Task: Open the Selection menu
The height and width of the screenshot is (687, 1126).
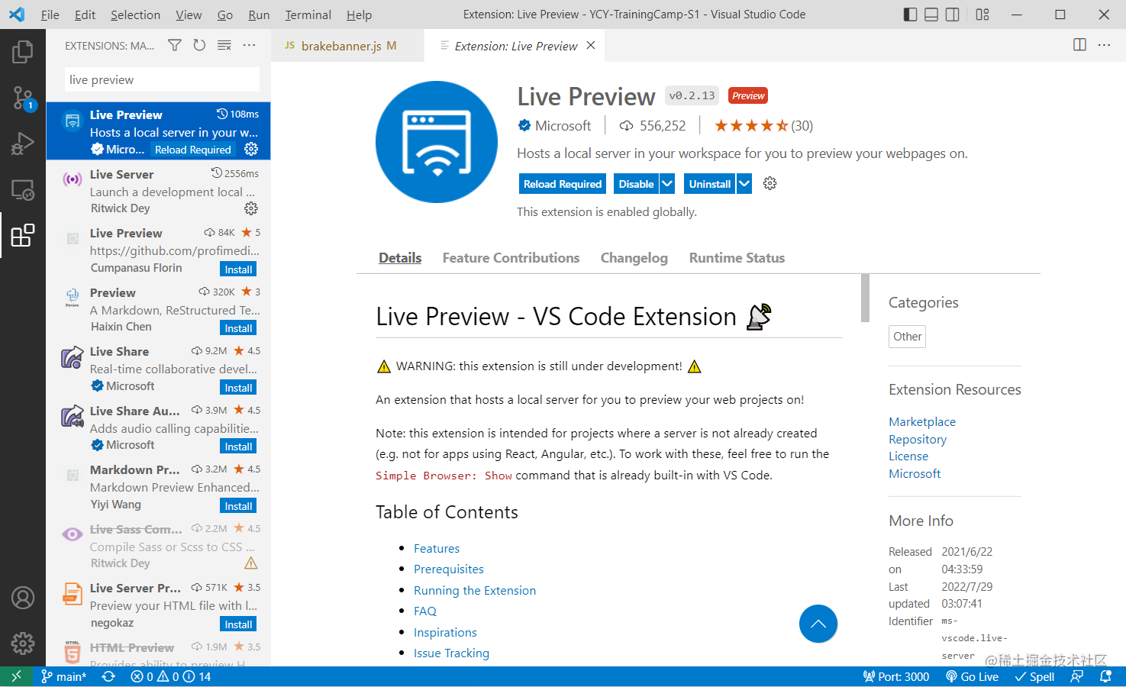Action: pyautogui.click(x=135, y=15)
